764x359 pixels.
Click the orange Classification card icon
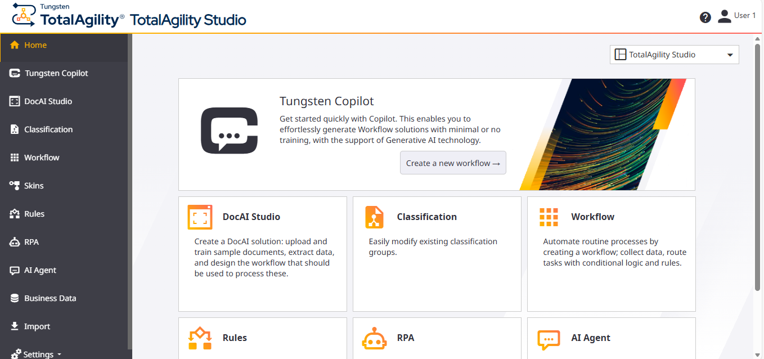374,217
